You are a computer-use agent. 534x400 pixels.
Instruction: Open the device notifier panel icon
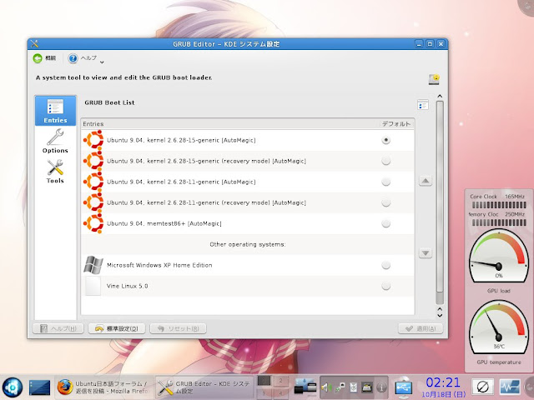click(305, 387)
